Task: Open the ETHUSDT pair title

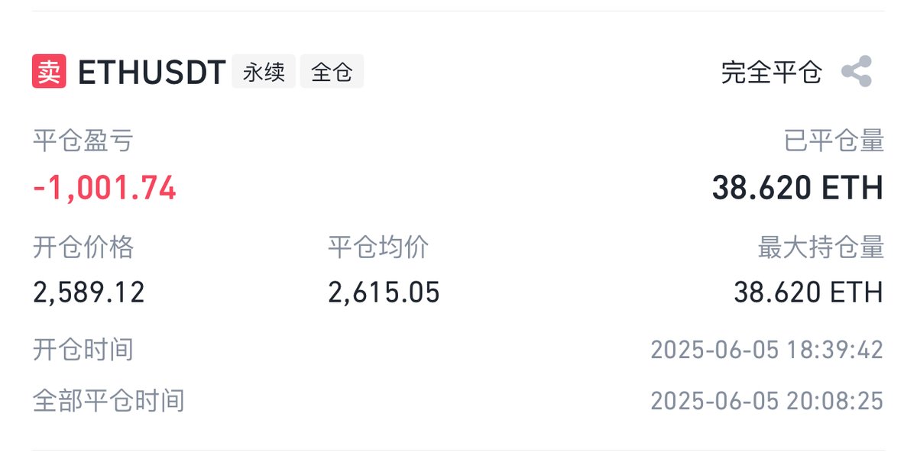Action: coord(151,73)
